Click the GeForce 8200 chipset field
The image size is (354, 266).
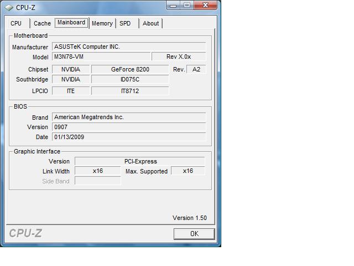tap(130, 69)
